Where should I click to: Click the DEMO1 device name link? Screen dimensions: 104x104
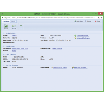pos(15,36)
